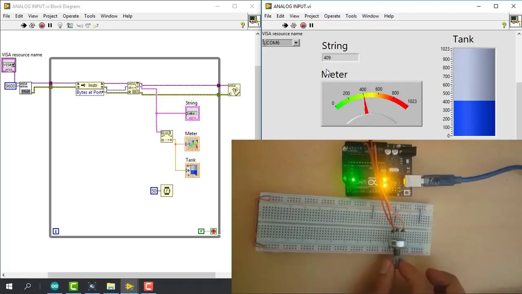Viewport: 522px width, 294px height.
Task: Open Tools menu in front panel window
Action: click(x=351, y=16)
